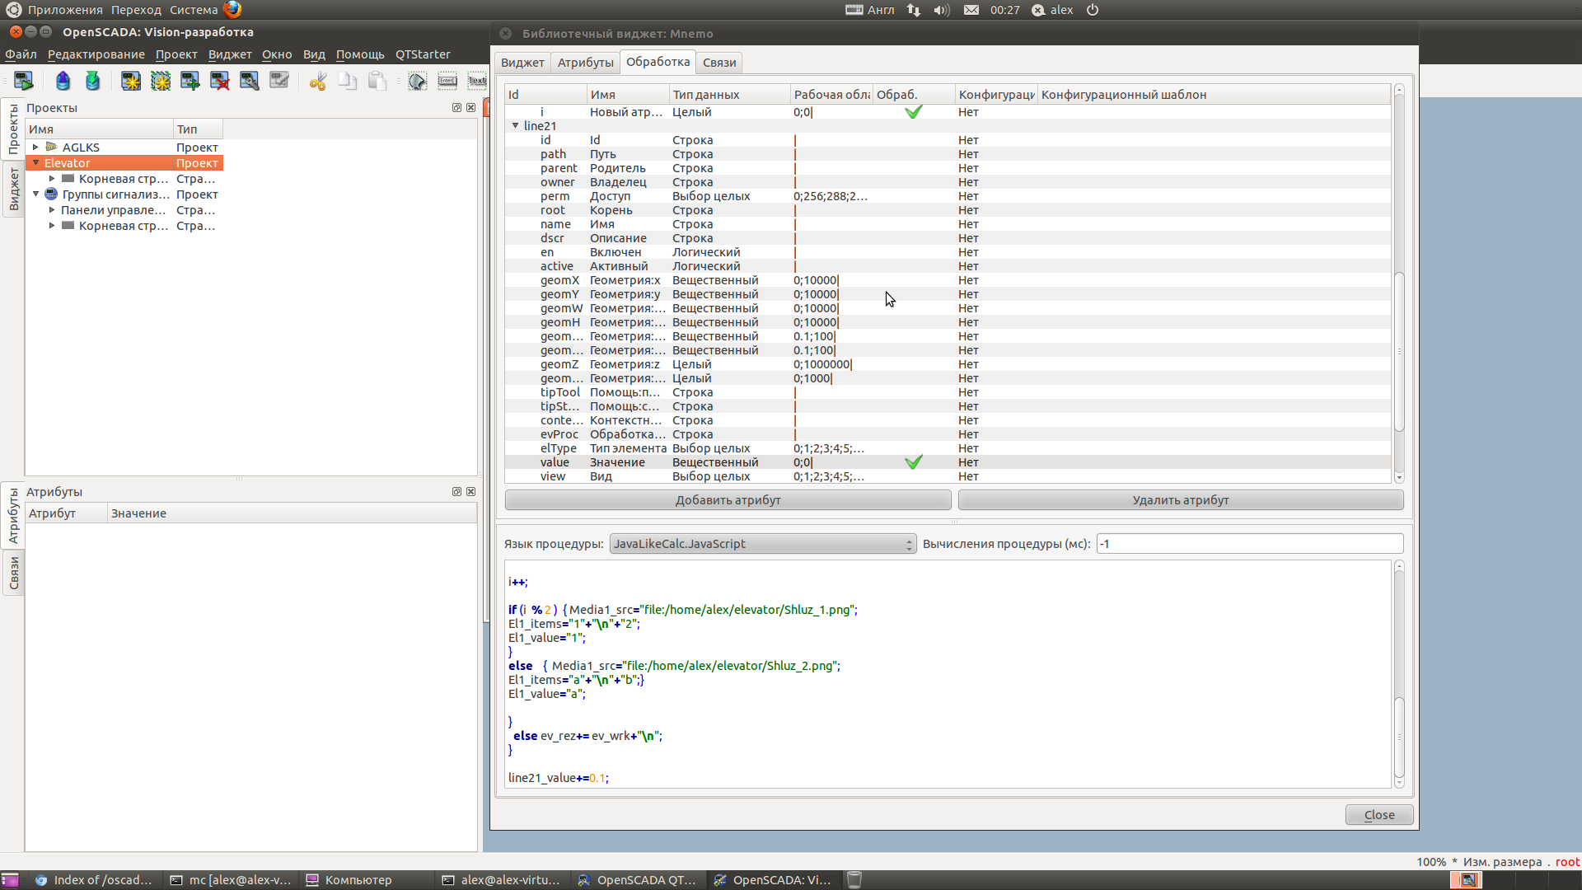Viewport: 1582px width, 890px height.
Task: Click the procedure calculation time field
Action: pyautogui.click(x=1248, y=544)
